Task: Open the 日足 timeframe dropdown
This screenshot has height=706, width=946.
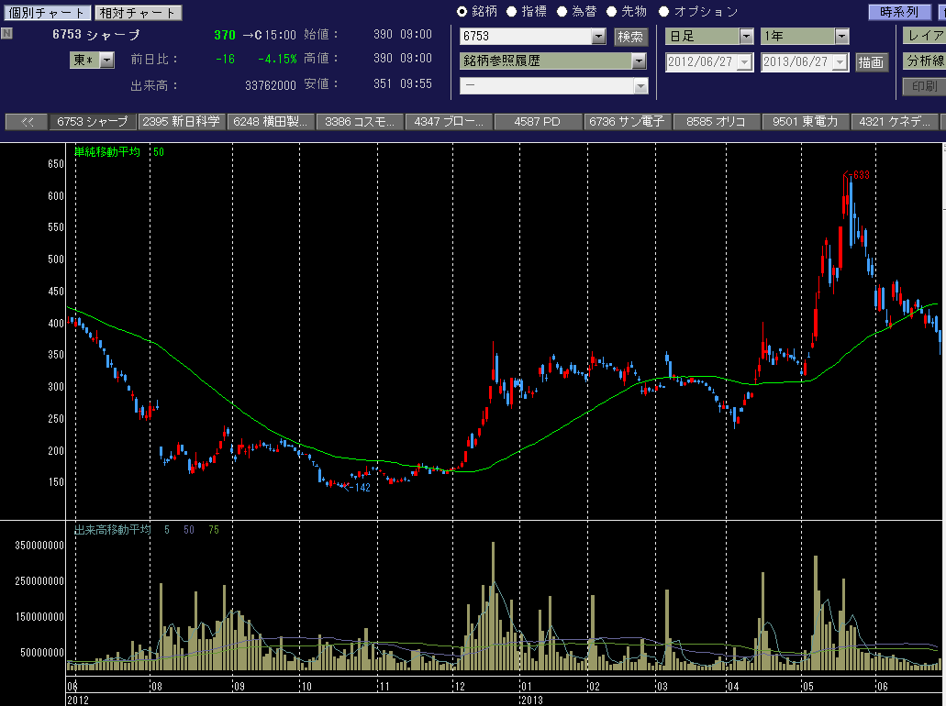Action: [x=746, y=36]
